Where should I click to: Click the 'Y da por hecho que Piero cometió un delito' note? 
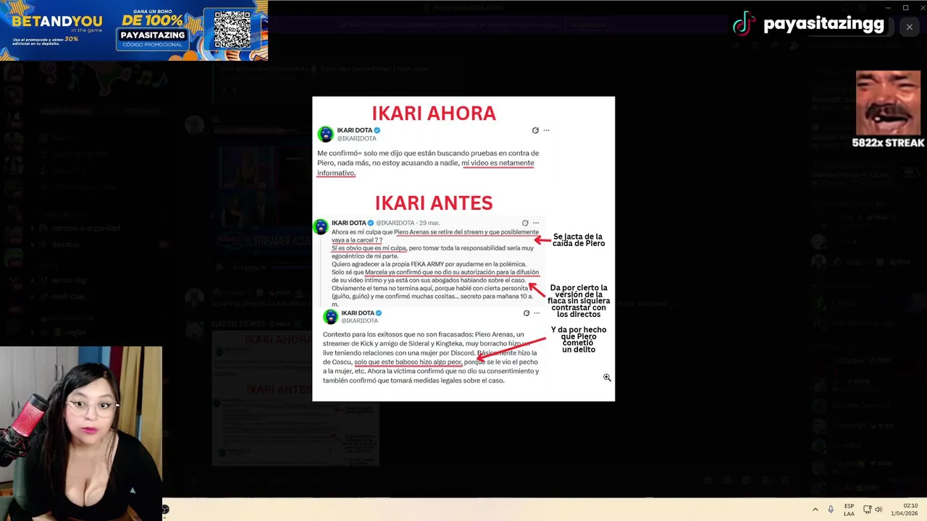pos(579,340)
